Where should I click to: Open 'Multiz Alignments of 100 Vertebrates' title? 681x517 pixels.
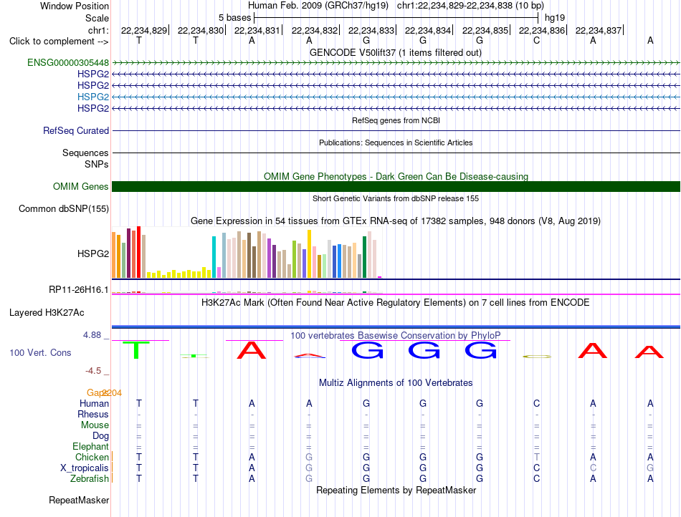click(396, 383)
